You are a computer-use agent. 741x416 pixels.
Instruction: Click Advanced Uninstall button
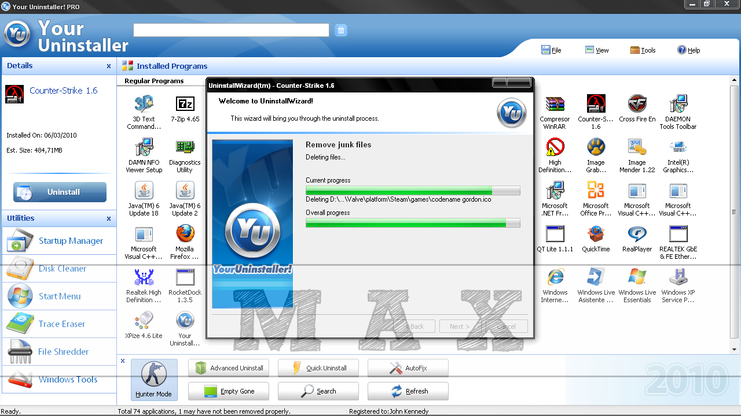(x=229, y=368)
